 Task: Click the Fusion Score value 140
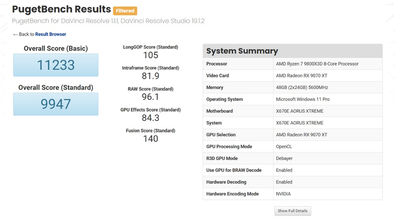point(150,139)
